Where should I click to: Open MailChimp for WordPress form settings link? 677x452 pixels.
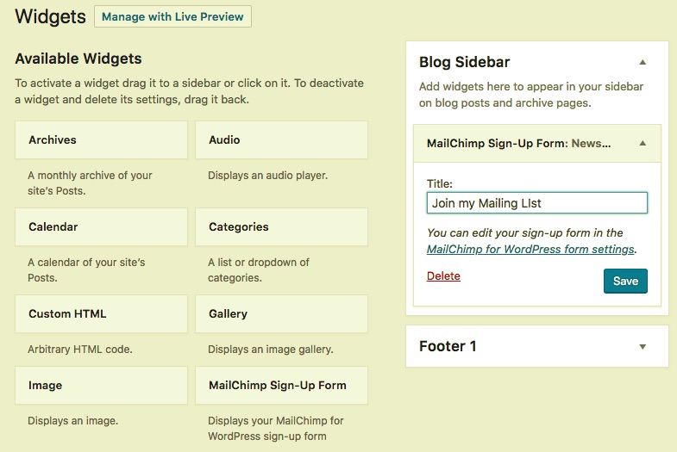click(x=530, y=249)
